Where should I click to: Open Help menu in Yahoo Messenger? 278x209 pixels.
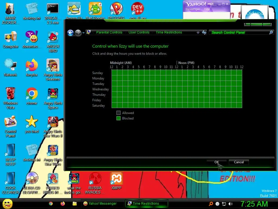point(207,9)
